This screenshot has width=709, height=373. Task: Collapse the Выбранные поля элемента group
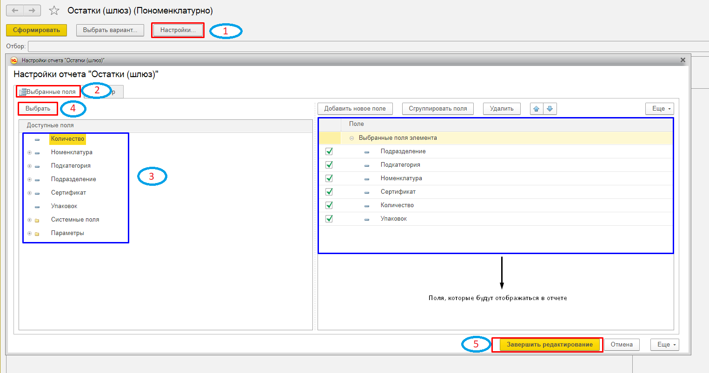point(351,138)
